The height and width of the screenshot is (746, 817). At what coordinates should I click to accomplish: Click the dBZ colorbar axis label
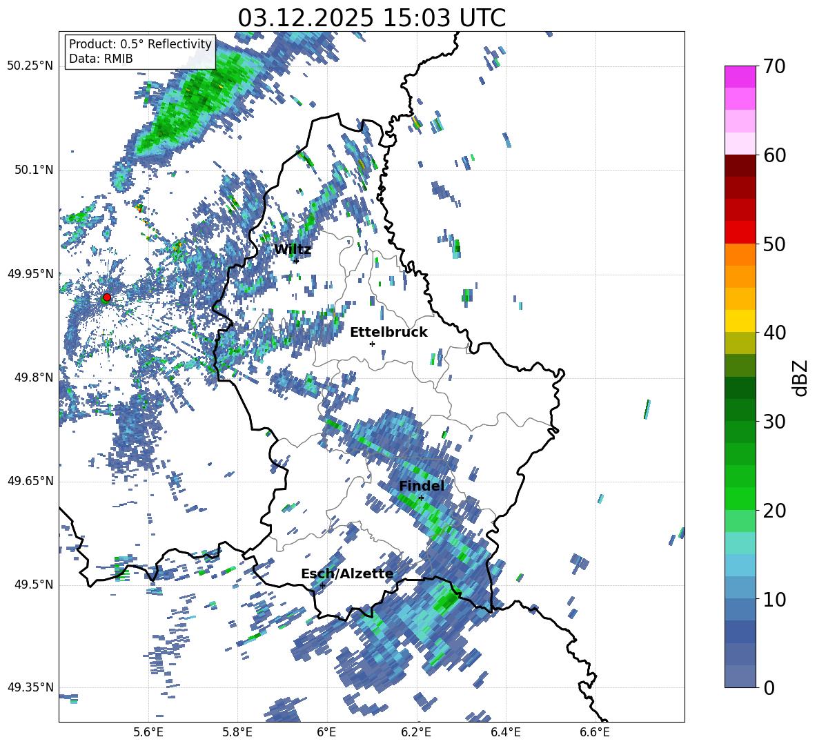click(801, 377)
